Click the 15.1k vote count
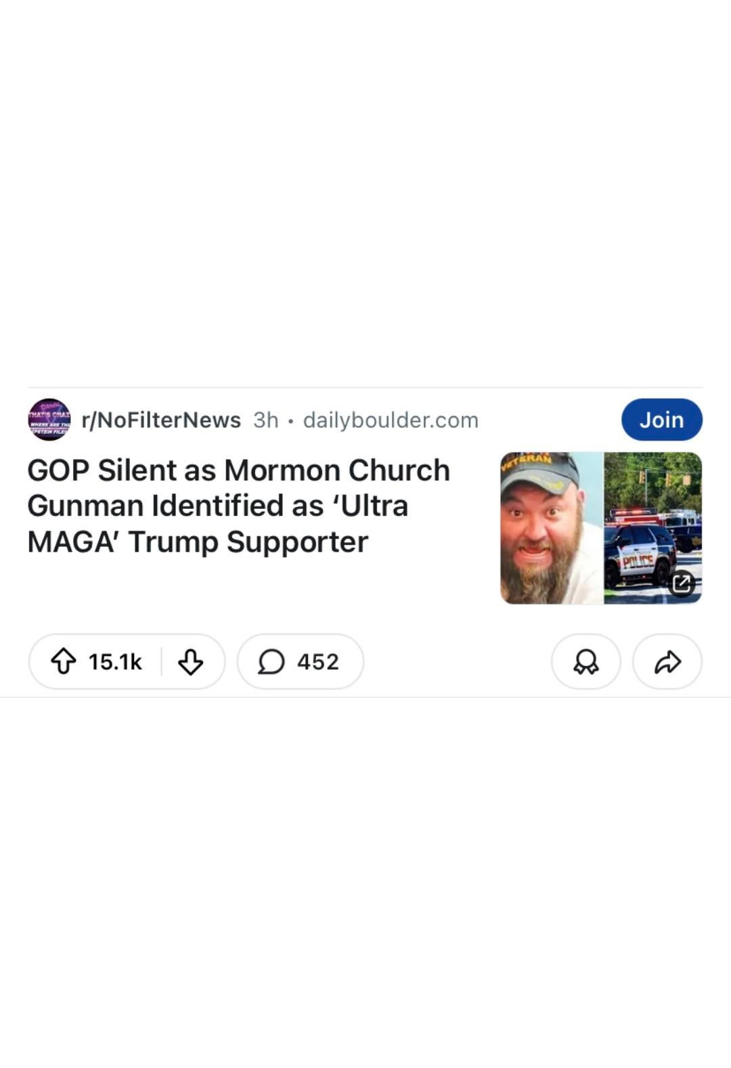 115,661
